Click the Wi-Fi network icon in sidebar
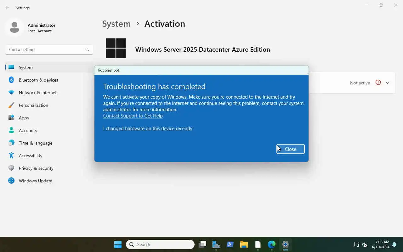The height and width of the screenshot is (252, 403). point(11,93)
